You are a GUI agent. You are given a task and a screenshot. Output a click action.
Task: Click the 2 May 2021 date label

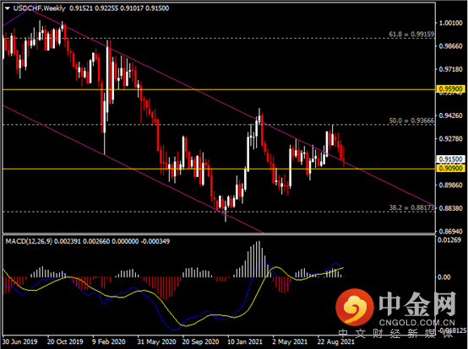point(290,341)
